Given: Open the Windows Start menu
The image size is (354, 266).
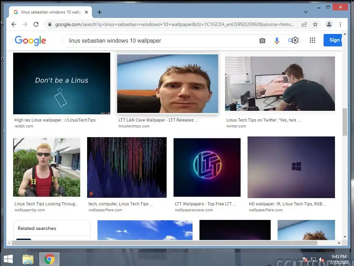Looking at the screenshot, I should click(8, 259).
